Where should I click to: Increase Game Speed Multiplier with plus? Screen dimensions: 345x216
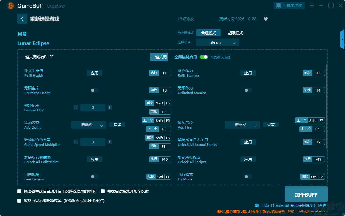pyautogui.click(x=110, y=142)
